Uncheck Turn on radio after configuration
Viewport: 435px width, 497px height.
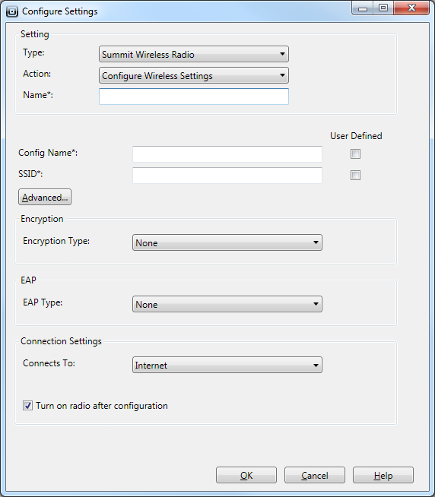click(27, 405)
